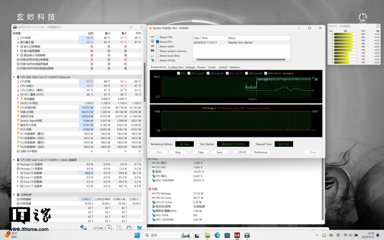The width and height of the screenshot is (384, 240).
Task: Expand the 电压偏移 sensor row
Action: 18,99
